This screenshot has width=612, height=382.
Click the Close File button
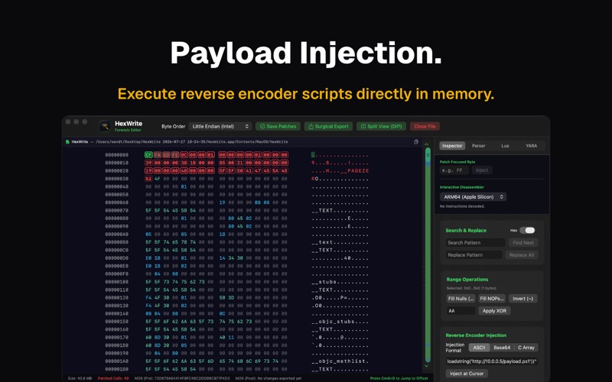425,126
